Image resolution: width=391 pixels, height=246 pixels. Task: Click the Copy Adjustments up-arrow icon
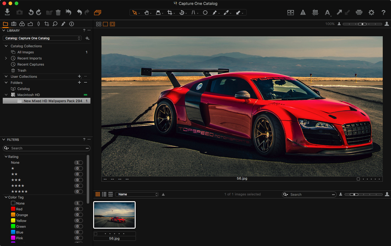(x=339, y=12)
